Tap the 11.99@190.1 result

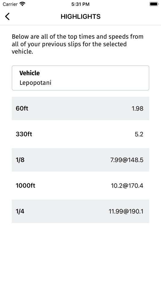tap(126, 211)
